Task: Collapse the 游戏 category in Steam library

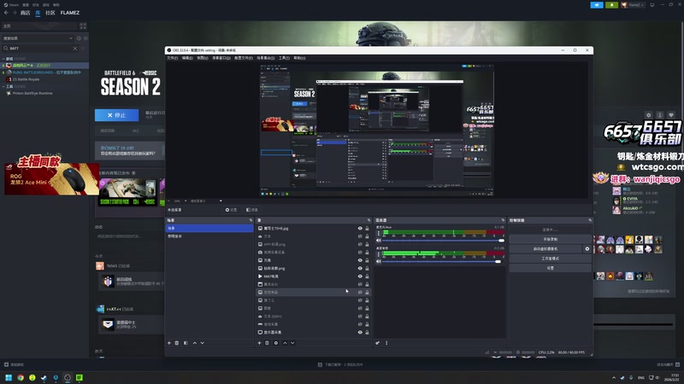Action: click(x=3, y=59)
